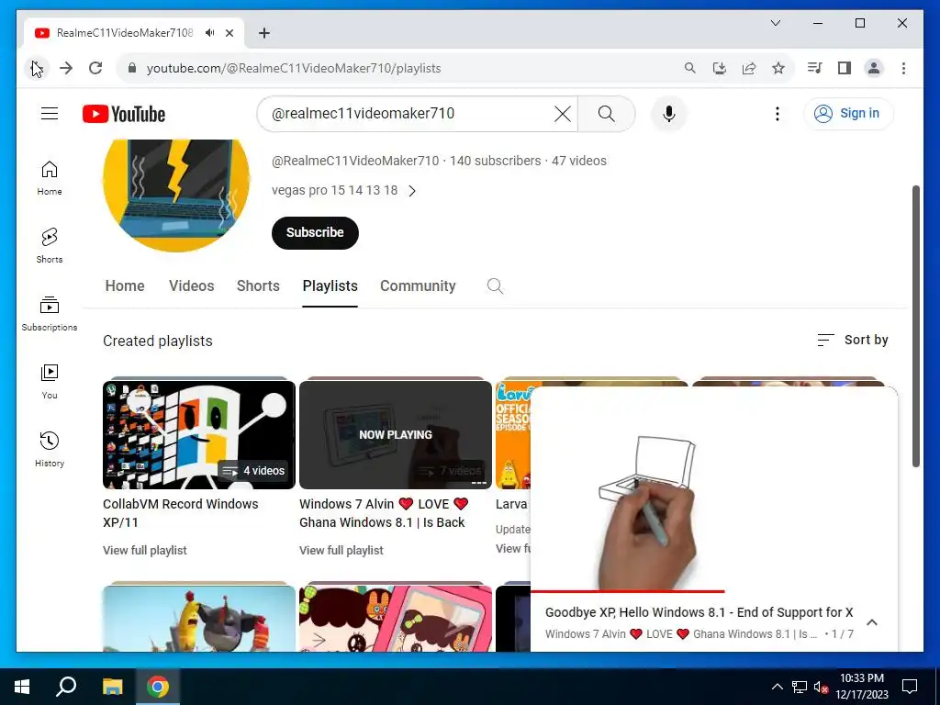Open Shorts in the left sidebar

tap(50, 246)
